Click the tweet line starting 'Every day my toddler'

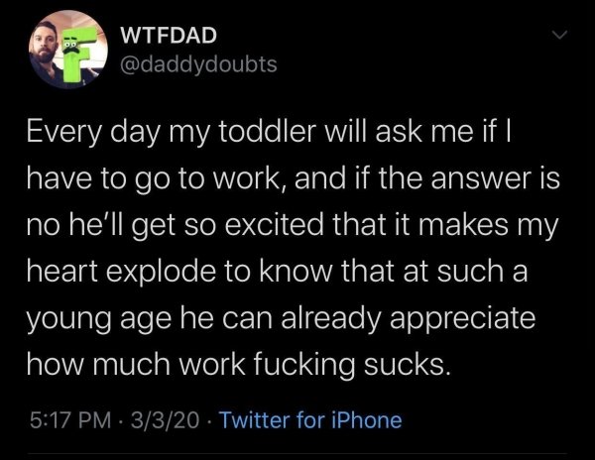pos(270,133)
